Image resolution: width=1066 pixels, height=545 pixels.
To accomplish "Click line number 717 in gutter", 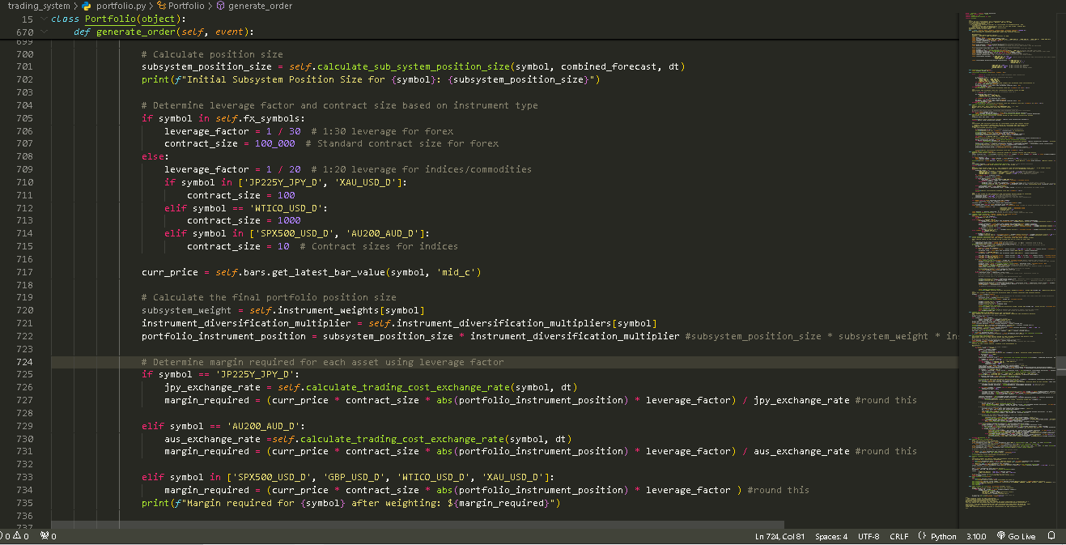I will click(x=24, y=272).
